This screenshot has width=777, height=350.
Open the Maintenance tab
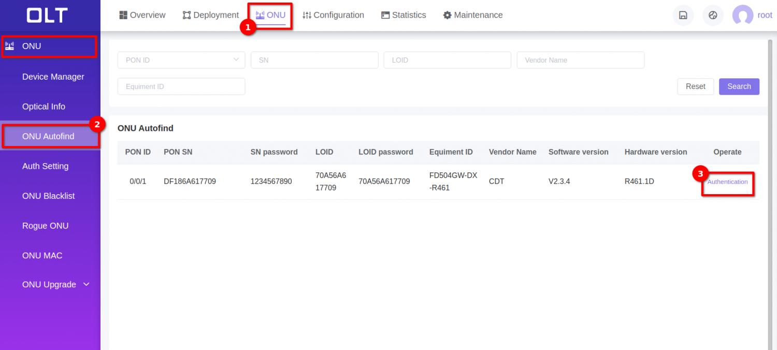[473, 15]
